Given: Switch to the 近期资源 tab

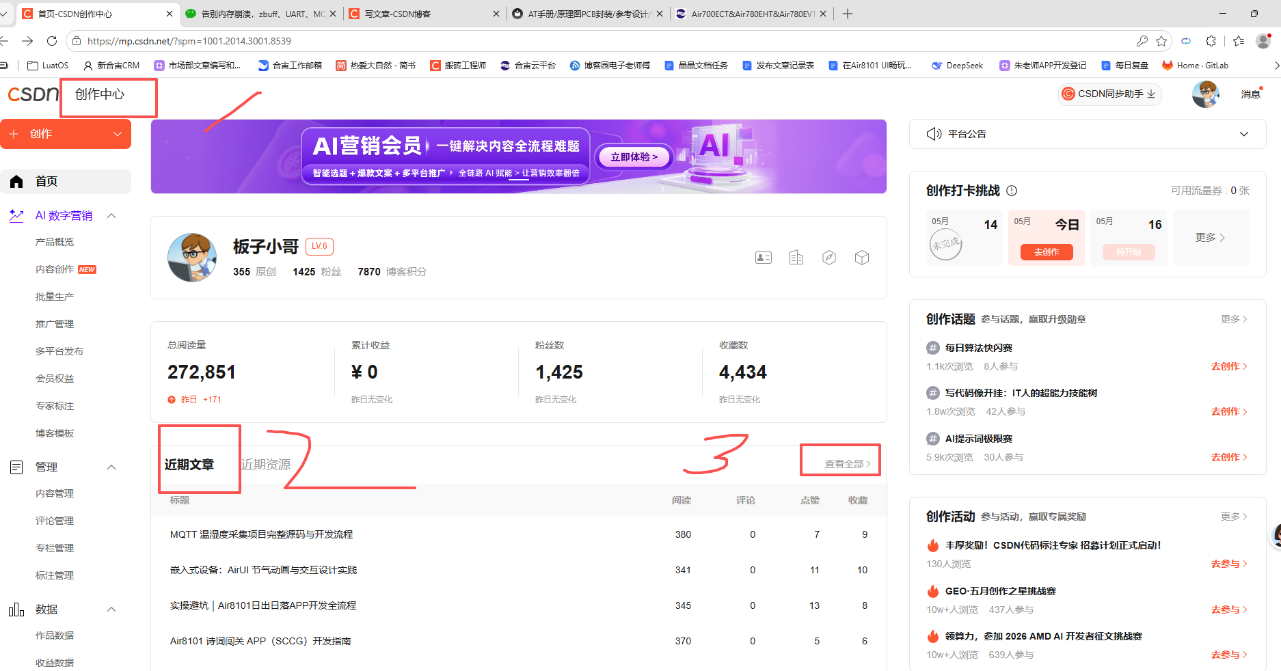Looking at the screenshot, I should (266, 465).
